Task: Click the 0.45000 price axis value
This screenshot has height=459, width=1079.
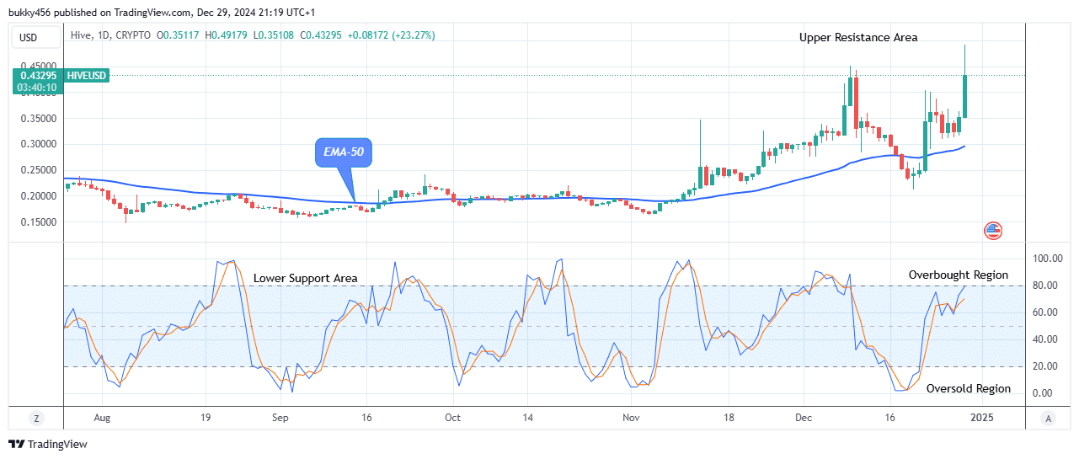Action: click(40, 66)
